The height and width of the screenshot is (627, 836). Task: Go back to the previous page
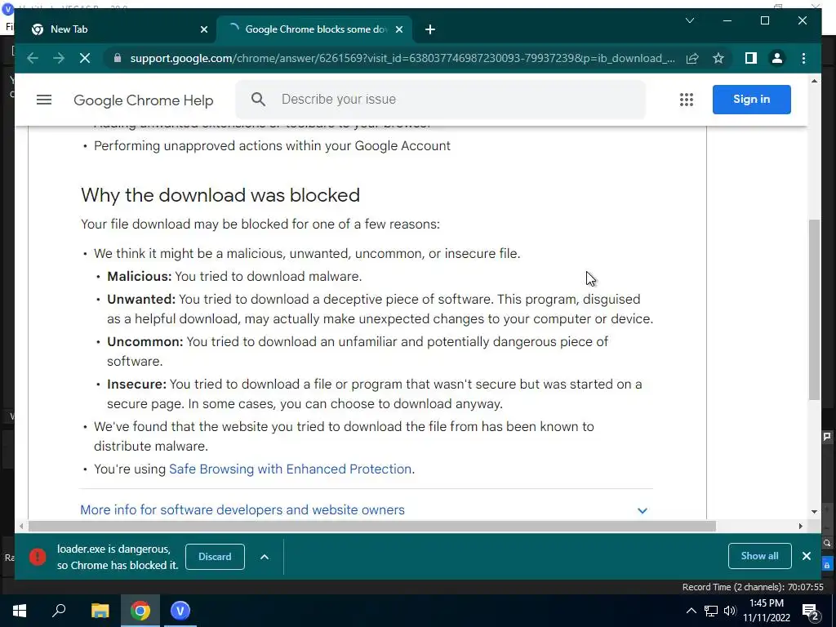point(33,58)
